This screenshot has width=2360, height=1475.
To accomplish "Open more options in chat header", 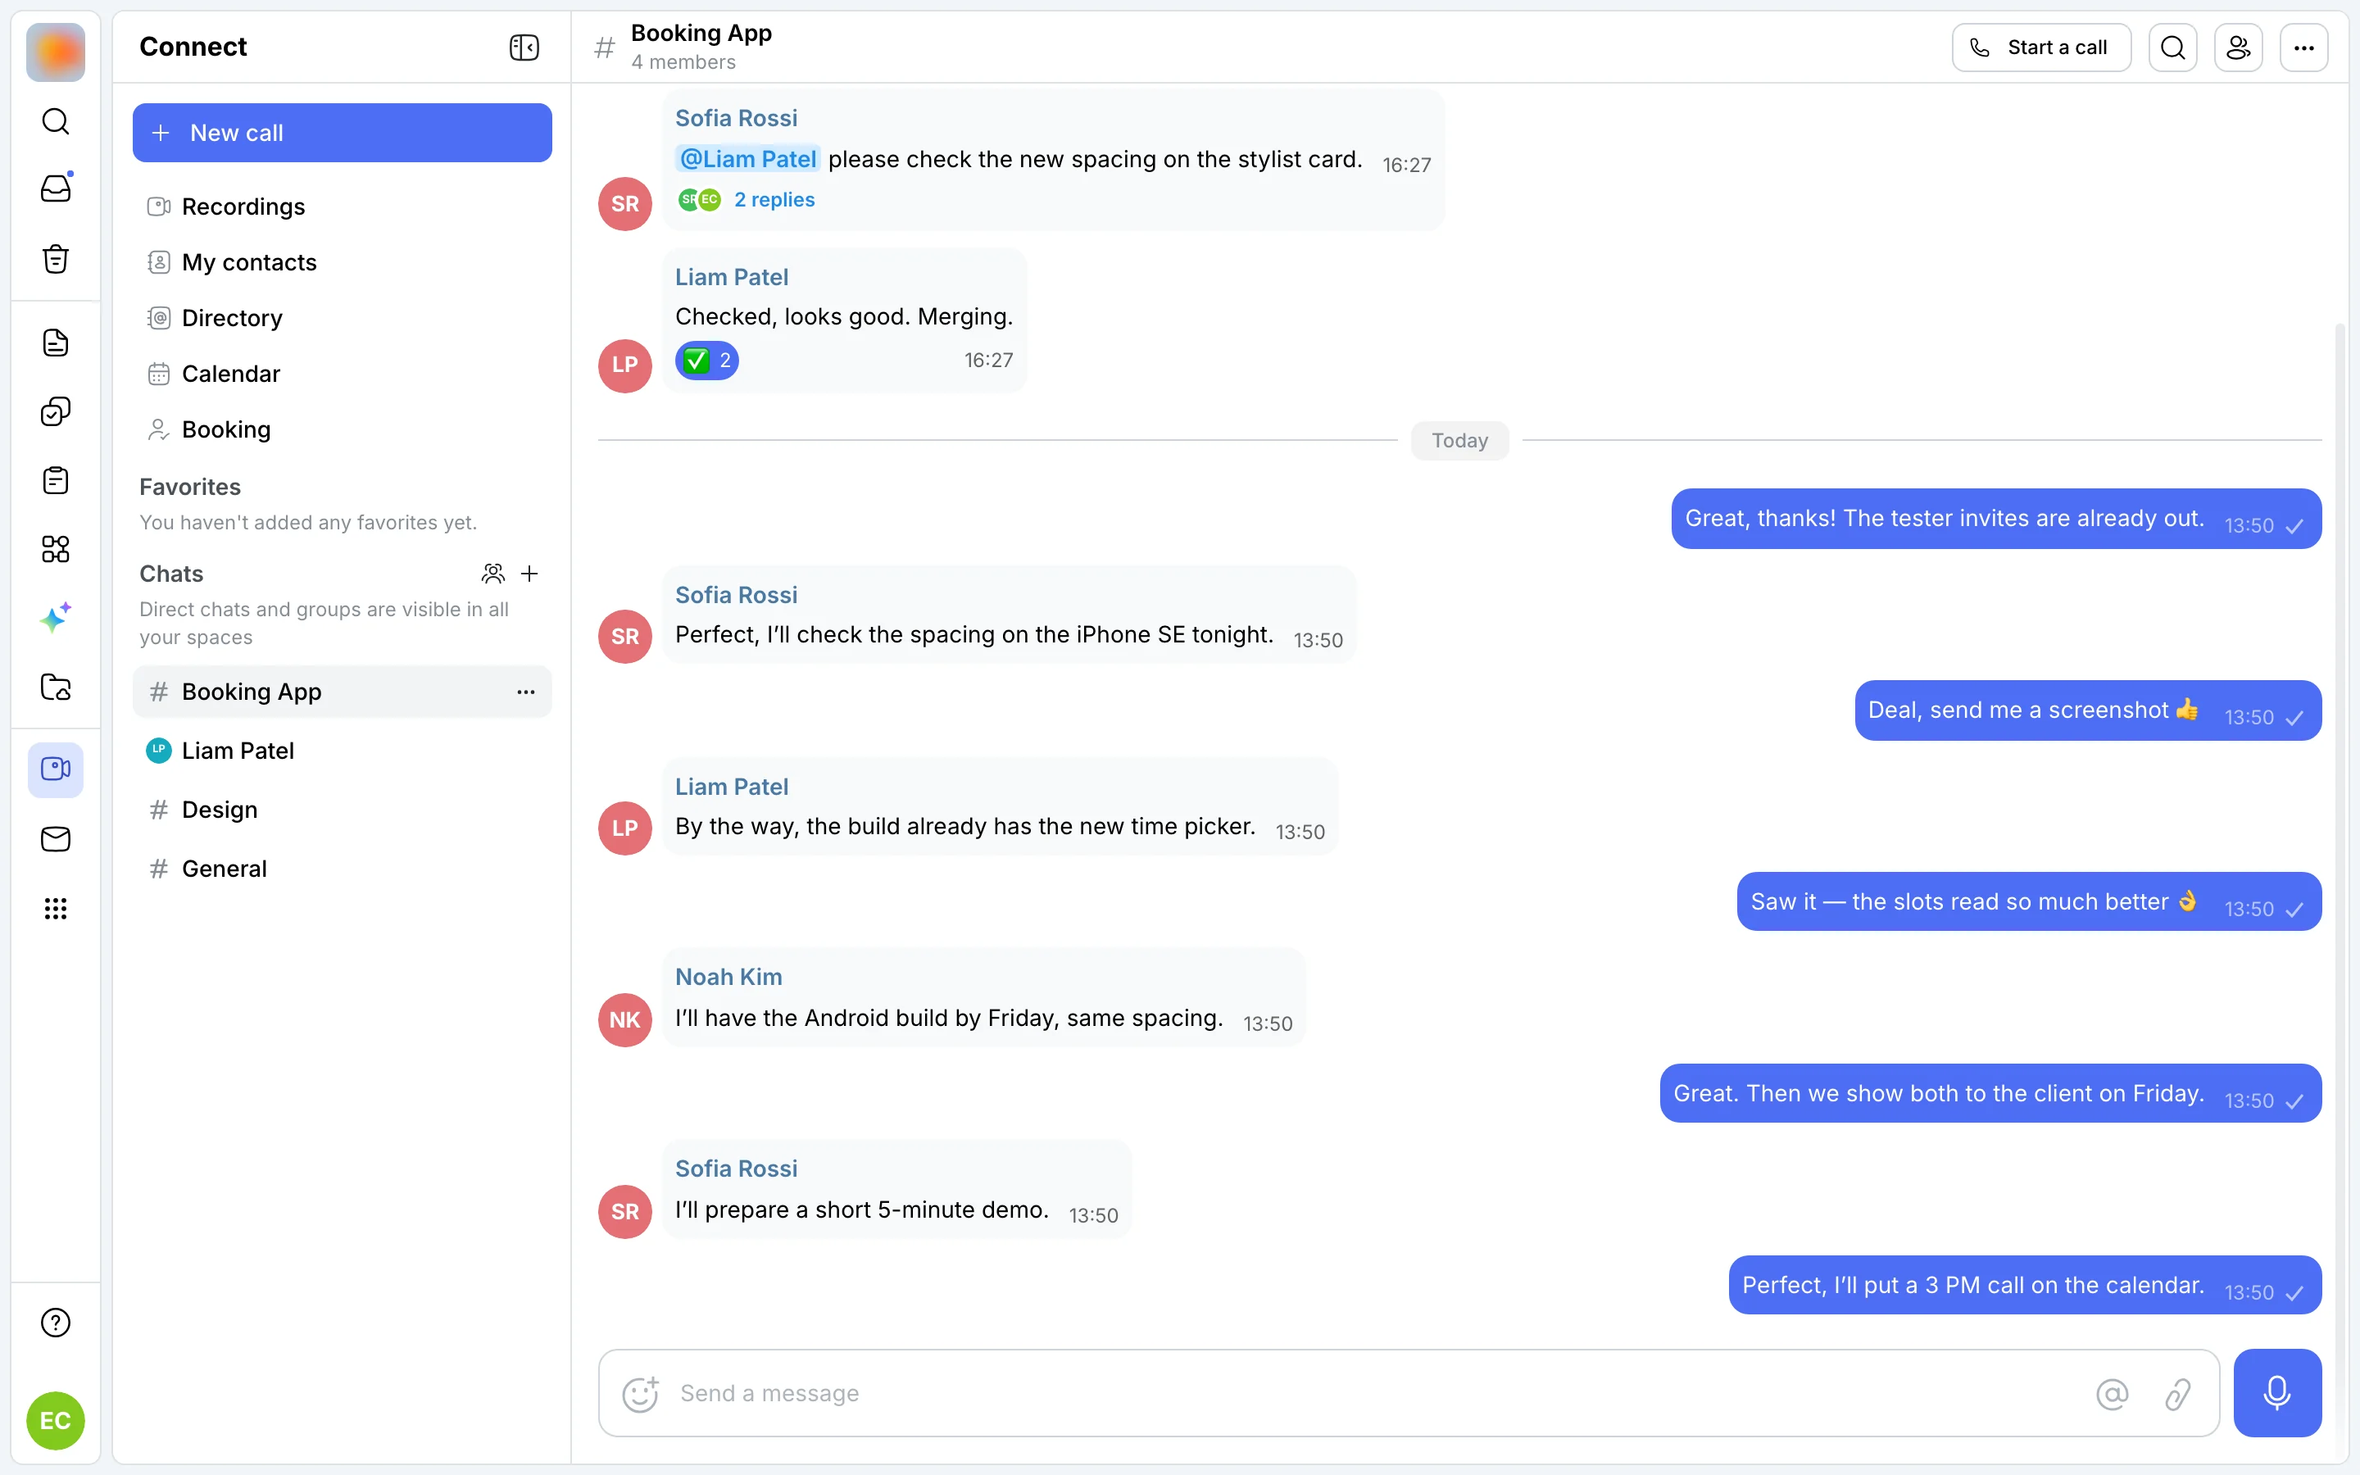I will click(x=2303, y=47).
